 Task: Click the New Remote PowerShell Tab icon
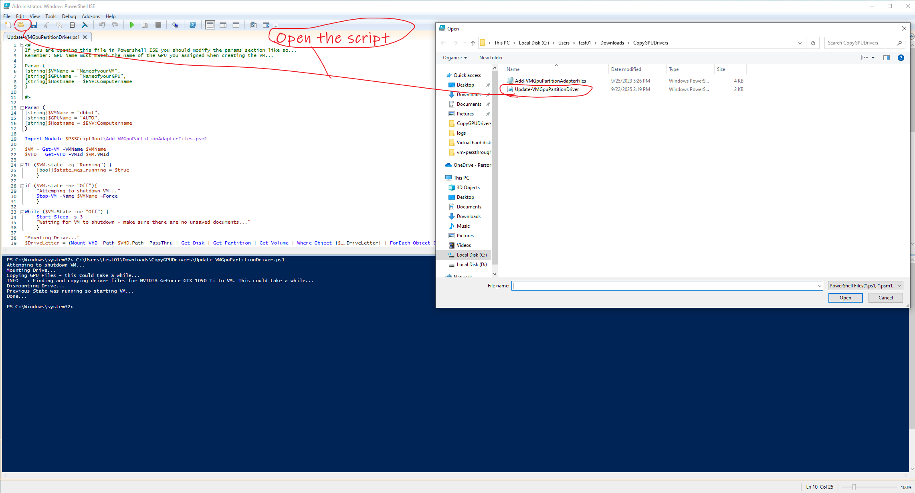coord(175,25)
